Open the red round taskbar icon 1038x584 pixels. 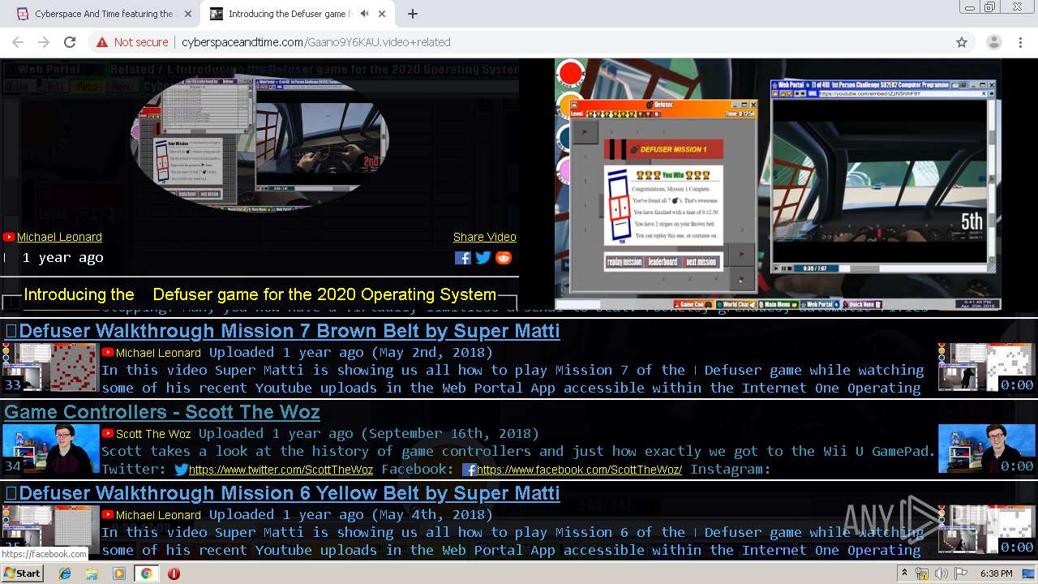coord(174,573)
